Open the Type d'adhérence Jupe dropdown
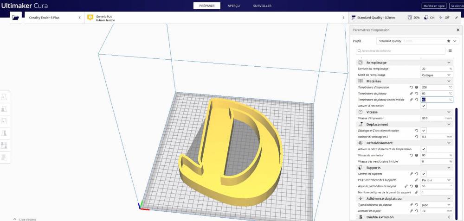464x221 pixels. [437, 205]
